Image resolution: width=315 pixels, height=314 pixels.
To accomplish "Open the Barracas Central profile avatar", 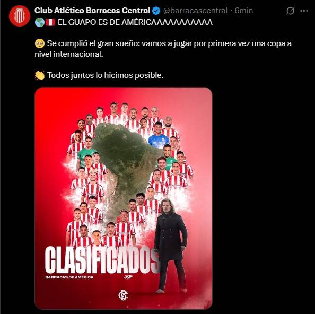I will 20,16.
